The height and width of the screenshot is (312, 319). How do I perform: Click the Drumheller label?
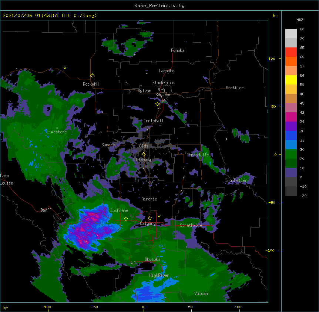click(x=236, y=180)
